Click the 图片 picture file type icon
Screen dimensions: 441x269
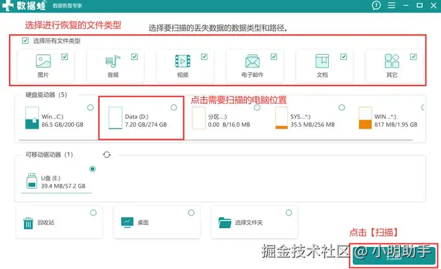(43, 61)
